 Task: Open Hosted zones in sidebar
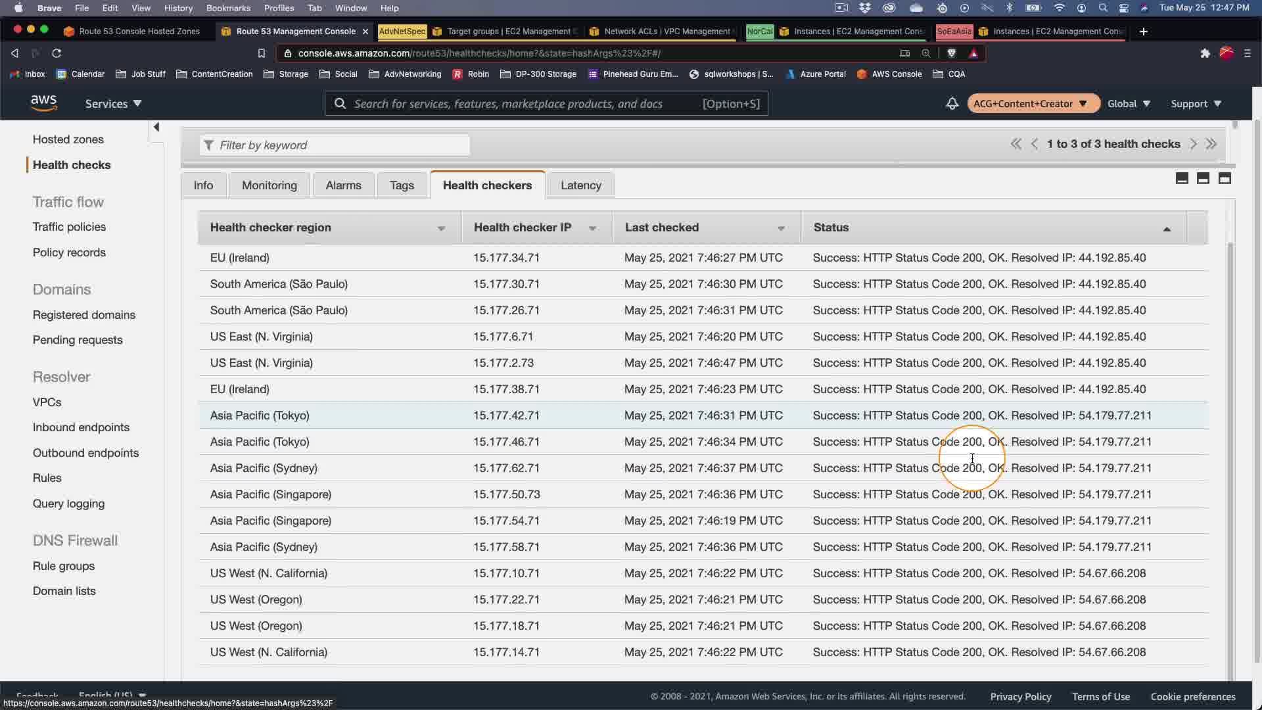tap(68, 139)
